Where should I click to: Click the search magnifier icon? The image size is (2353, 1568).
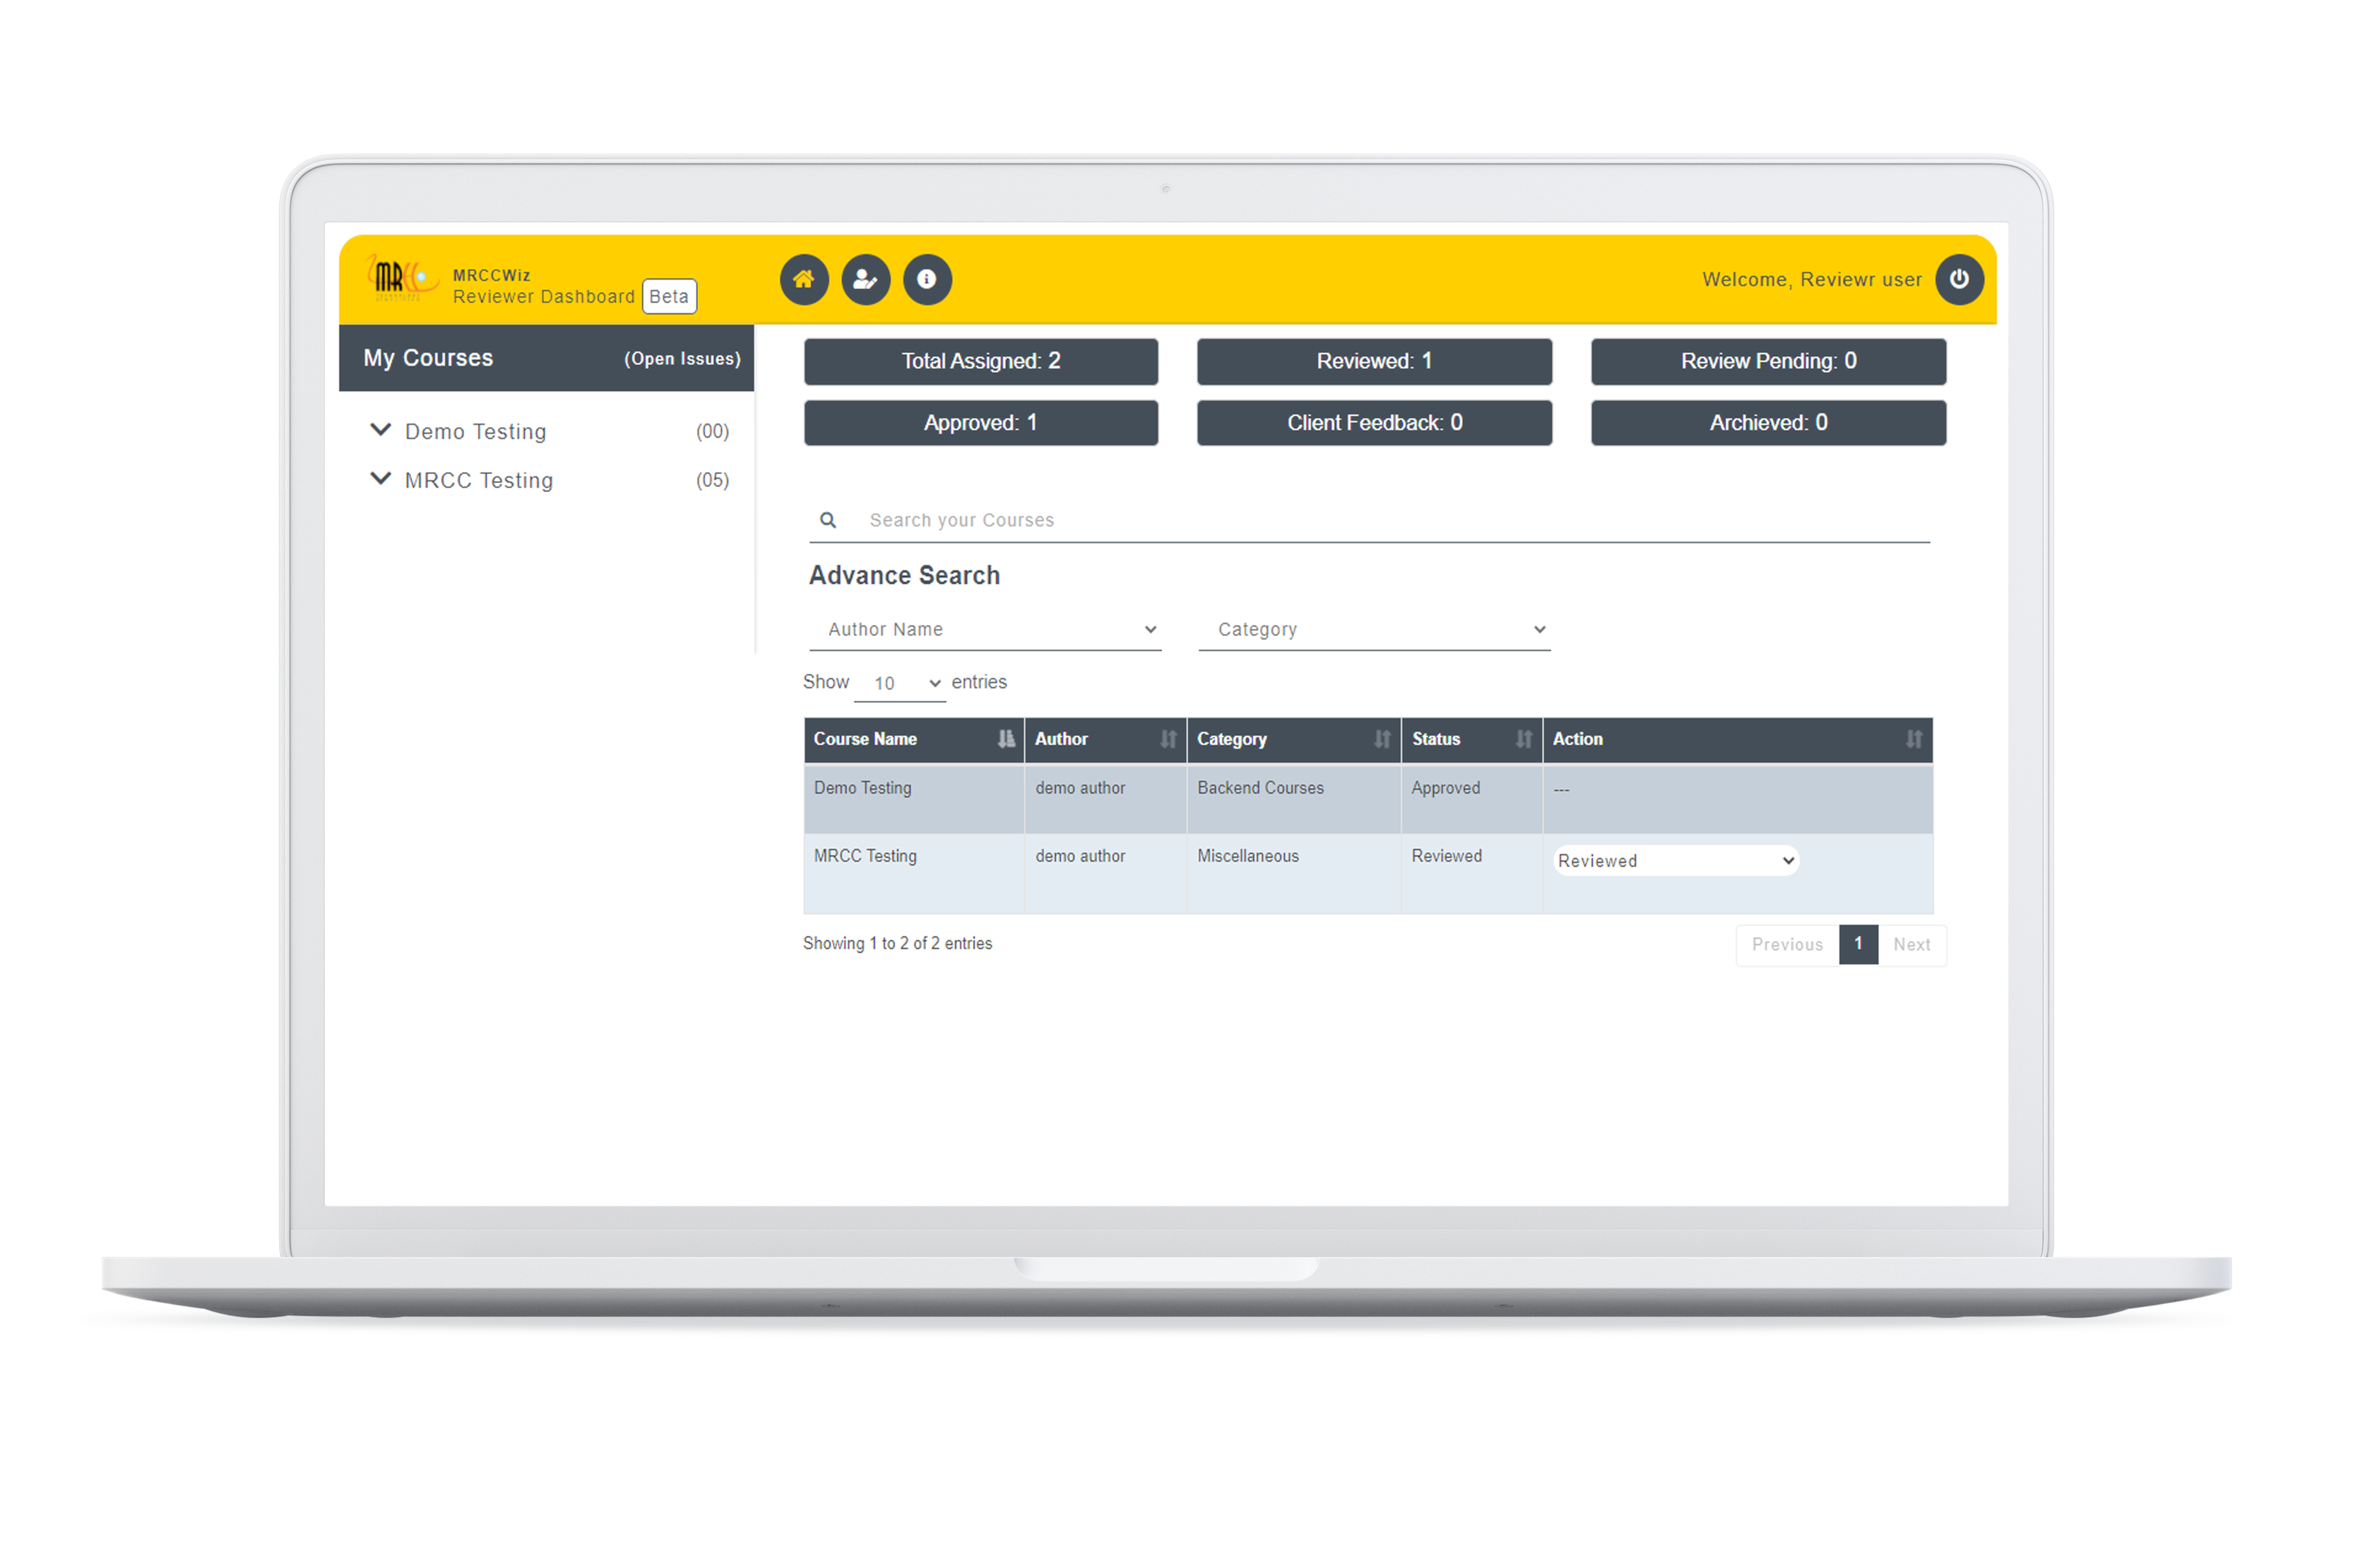(x=828, y=520)
